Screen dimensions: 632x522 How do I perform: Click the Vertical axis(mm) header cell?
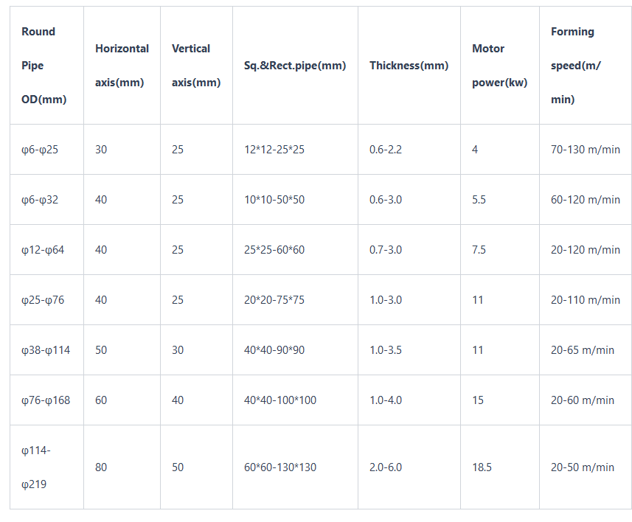coord(195,66)
